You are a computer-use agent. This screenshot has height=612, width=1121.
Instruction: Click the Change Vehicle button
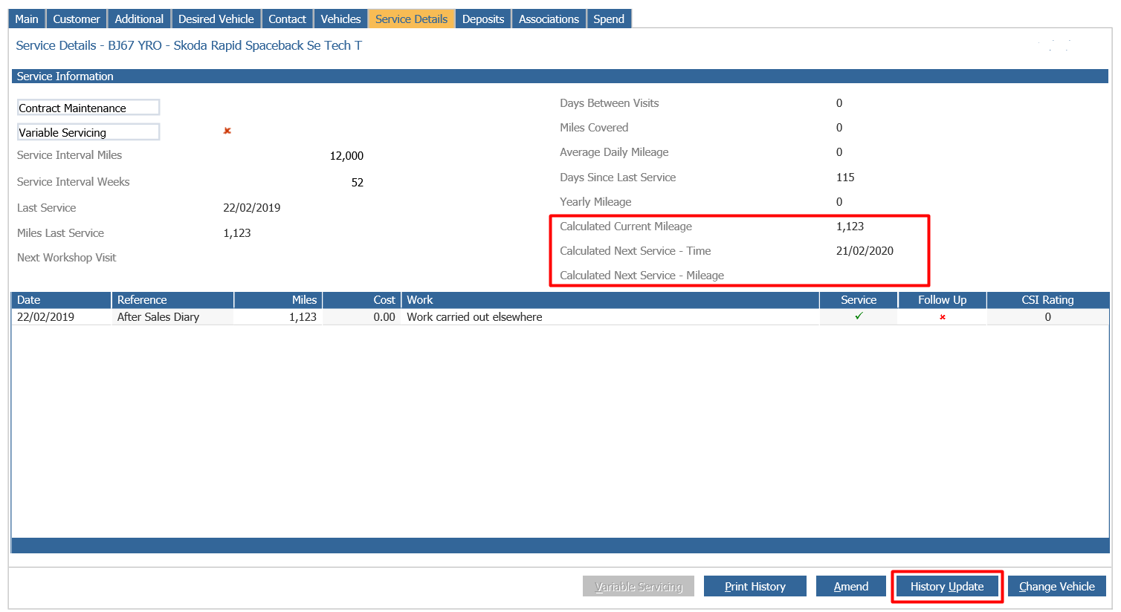pos(1057,586)
